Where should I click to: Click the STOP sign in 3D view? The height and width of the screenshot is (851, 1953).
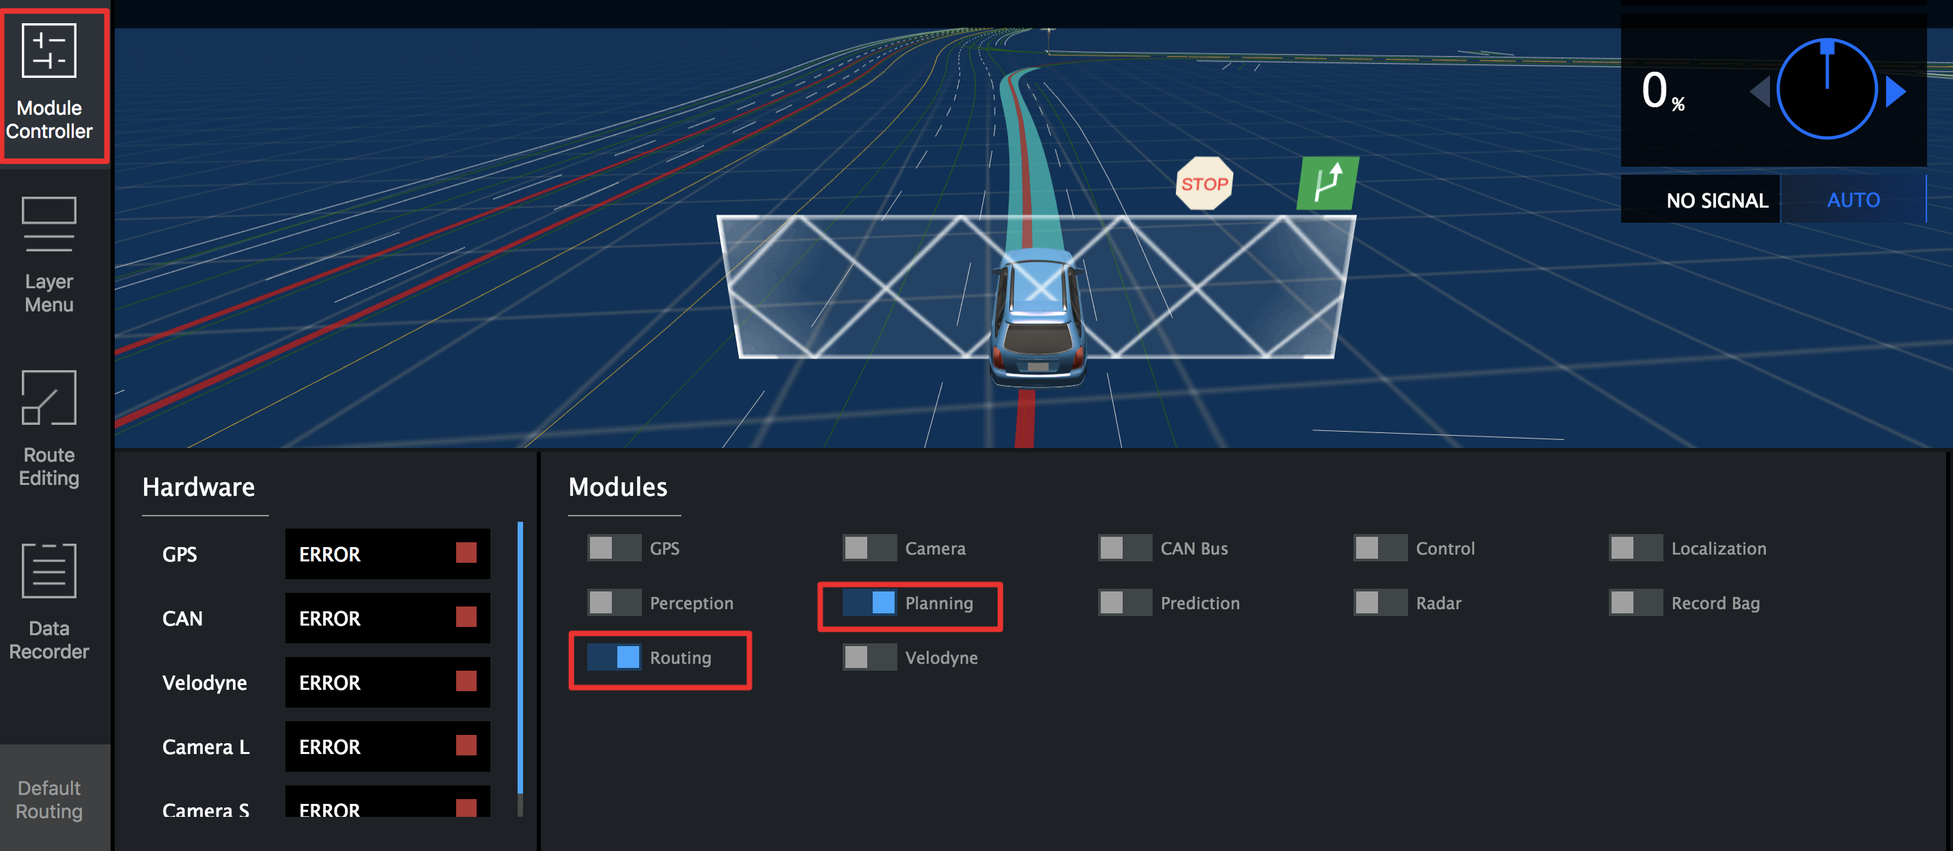click(1203, 184)
